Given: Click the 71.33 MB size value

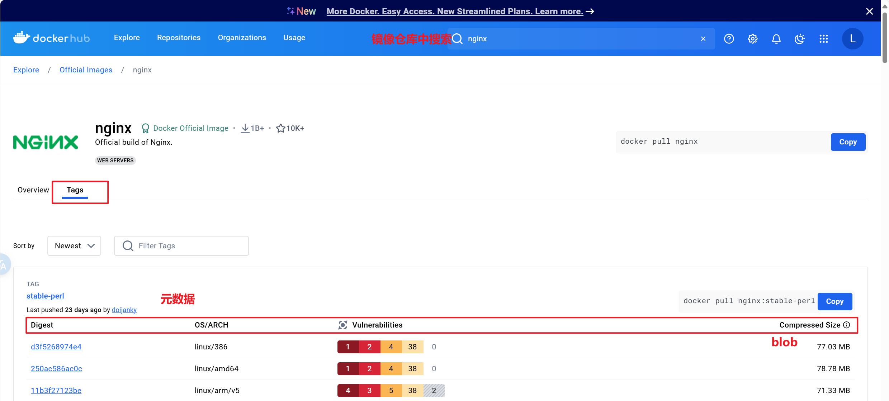Looking at the screenshot, I should [833, 391].
